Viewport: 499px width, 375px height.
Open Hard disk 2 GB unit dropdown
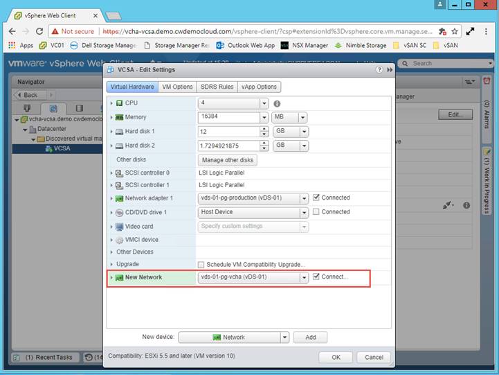(x=305, y=146)
